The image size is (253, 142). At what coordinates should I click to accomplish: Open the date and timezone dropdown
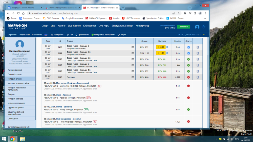[x=189, y=35]
